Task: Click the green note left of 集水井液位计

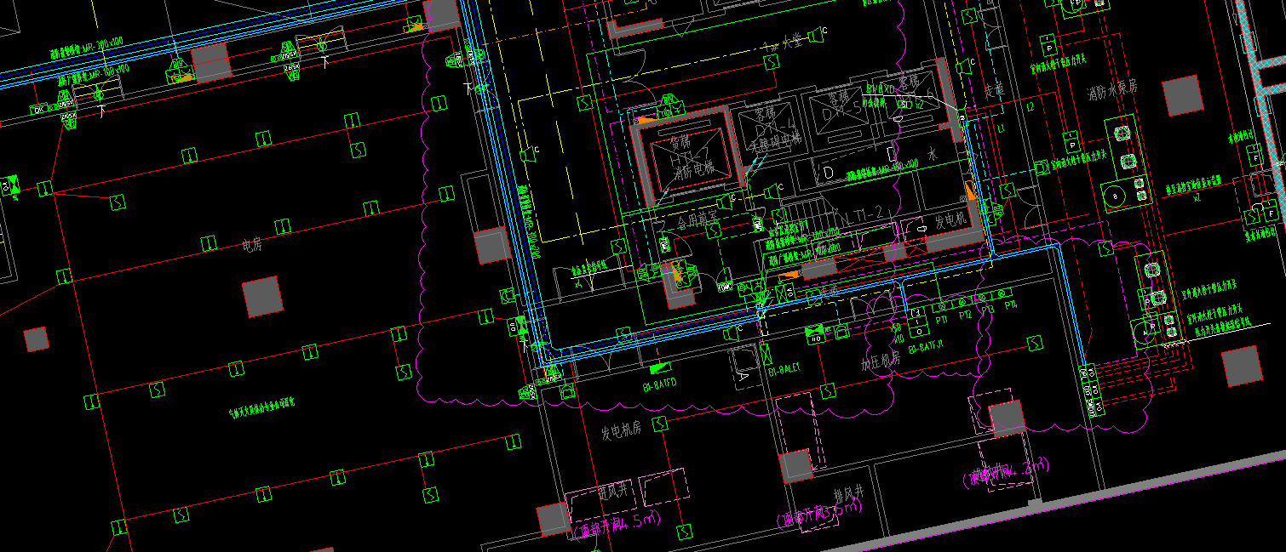Action: point(1193,185)
